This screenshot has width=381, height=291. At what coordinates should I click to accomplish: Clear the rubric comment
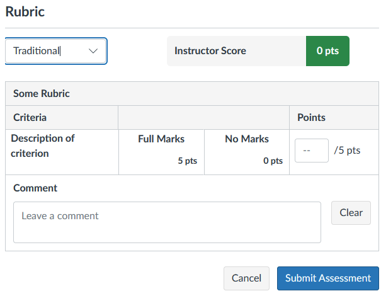pos(351,213)
